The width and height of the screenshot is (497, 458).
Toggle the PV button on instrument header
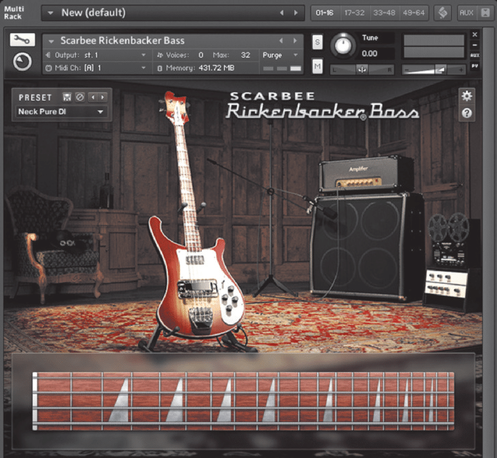coord(474,66)
